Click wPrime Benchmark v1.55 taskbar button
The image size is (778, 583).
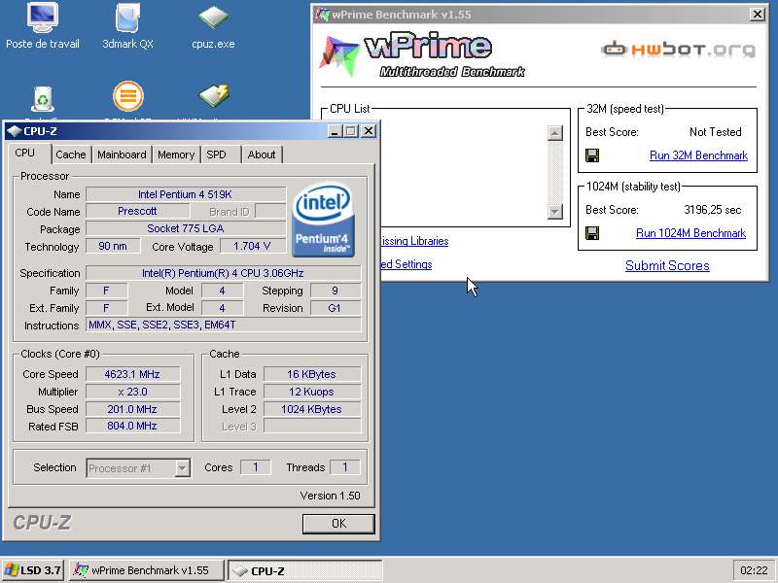tap(147, 570)
